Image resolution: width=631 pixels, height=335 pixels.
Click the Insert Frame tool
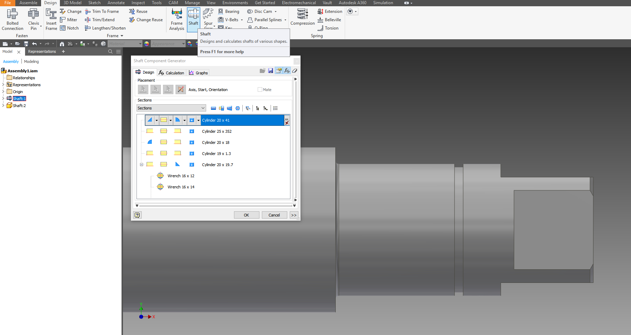[51, 19]
